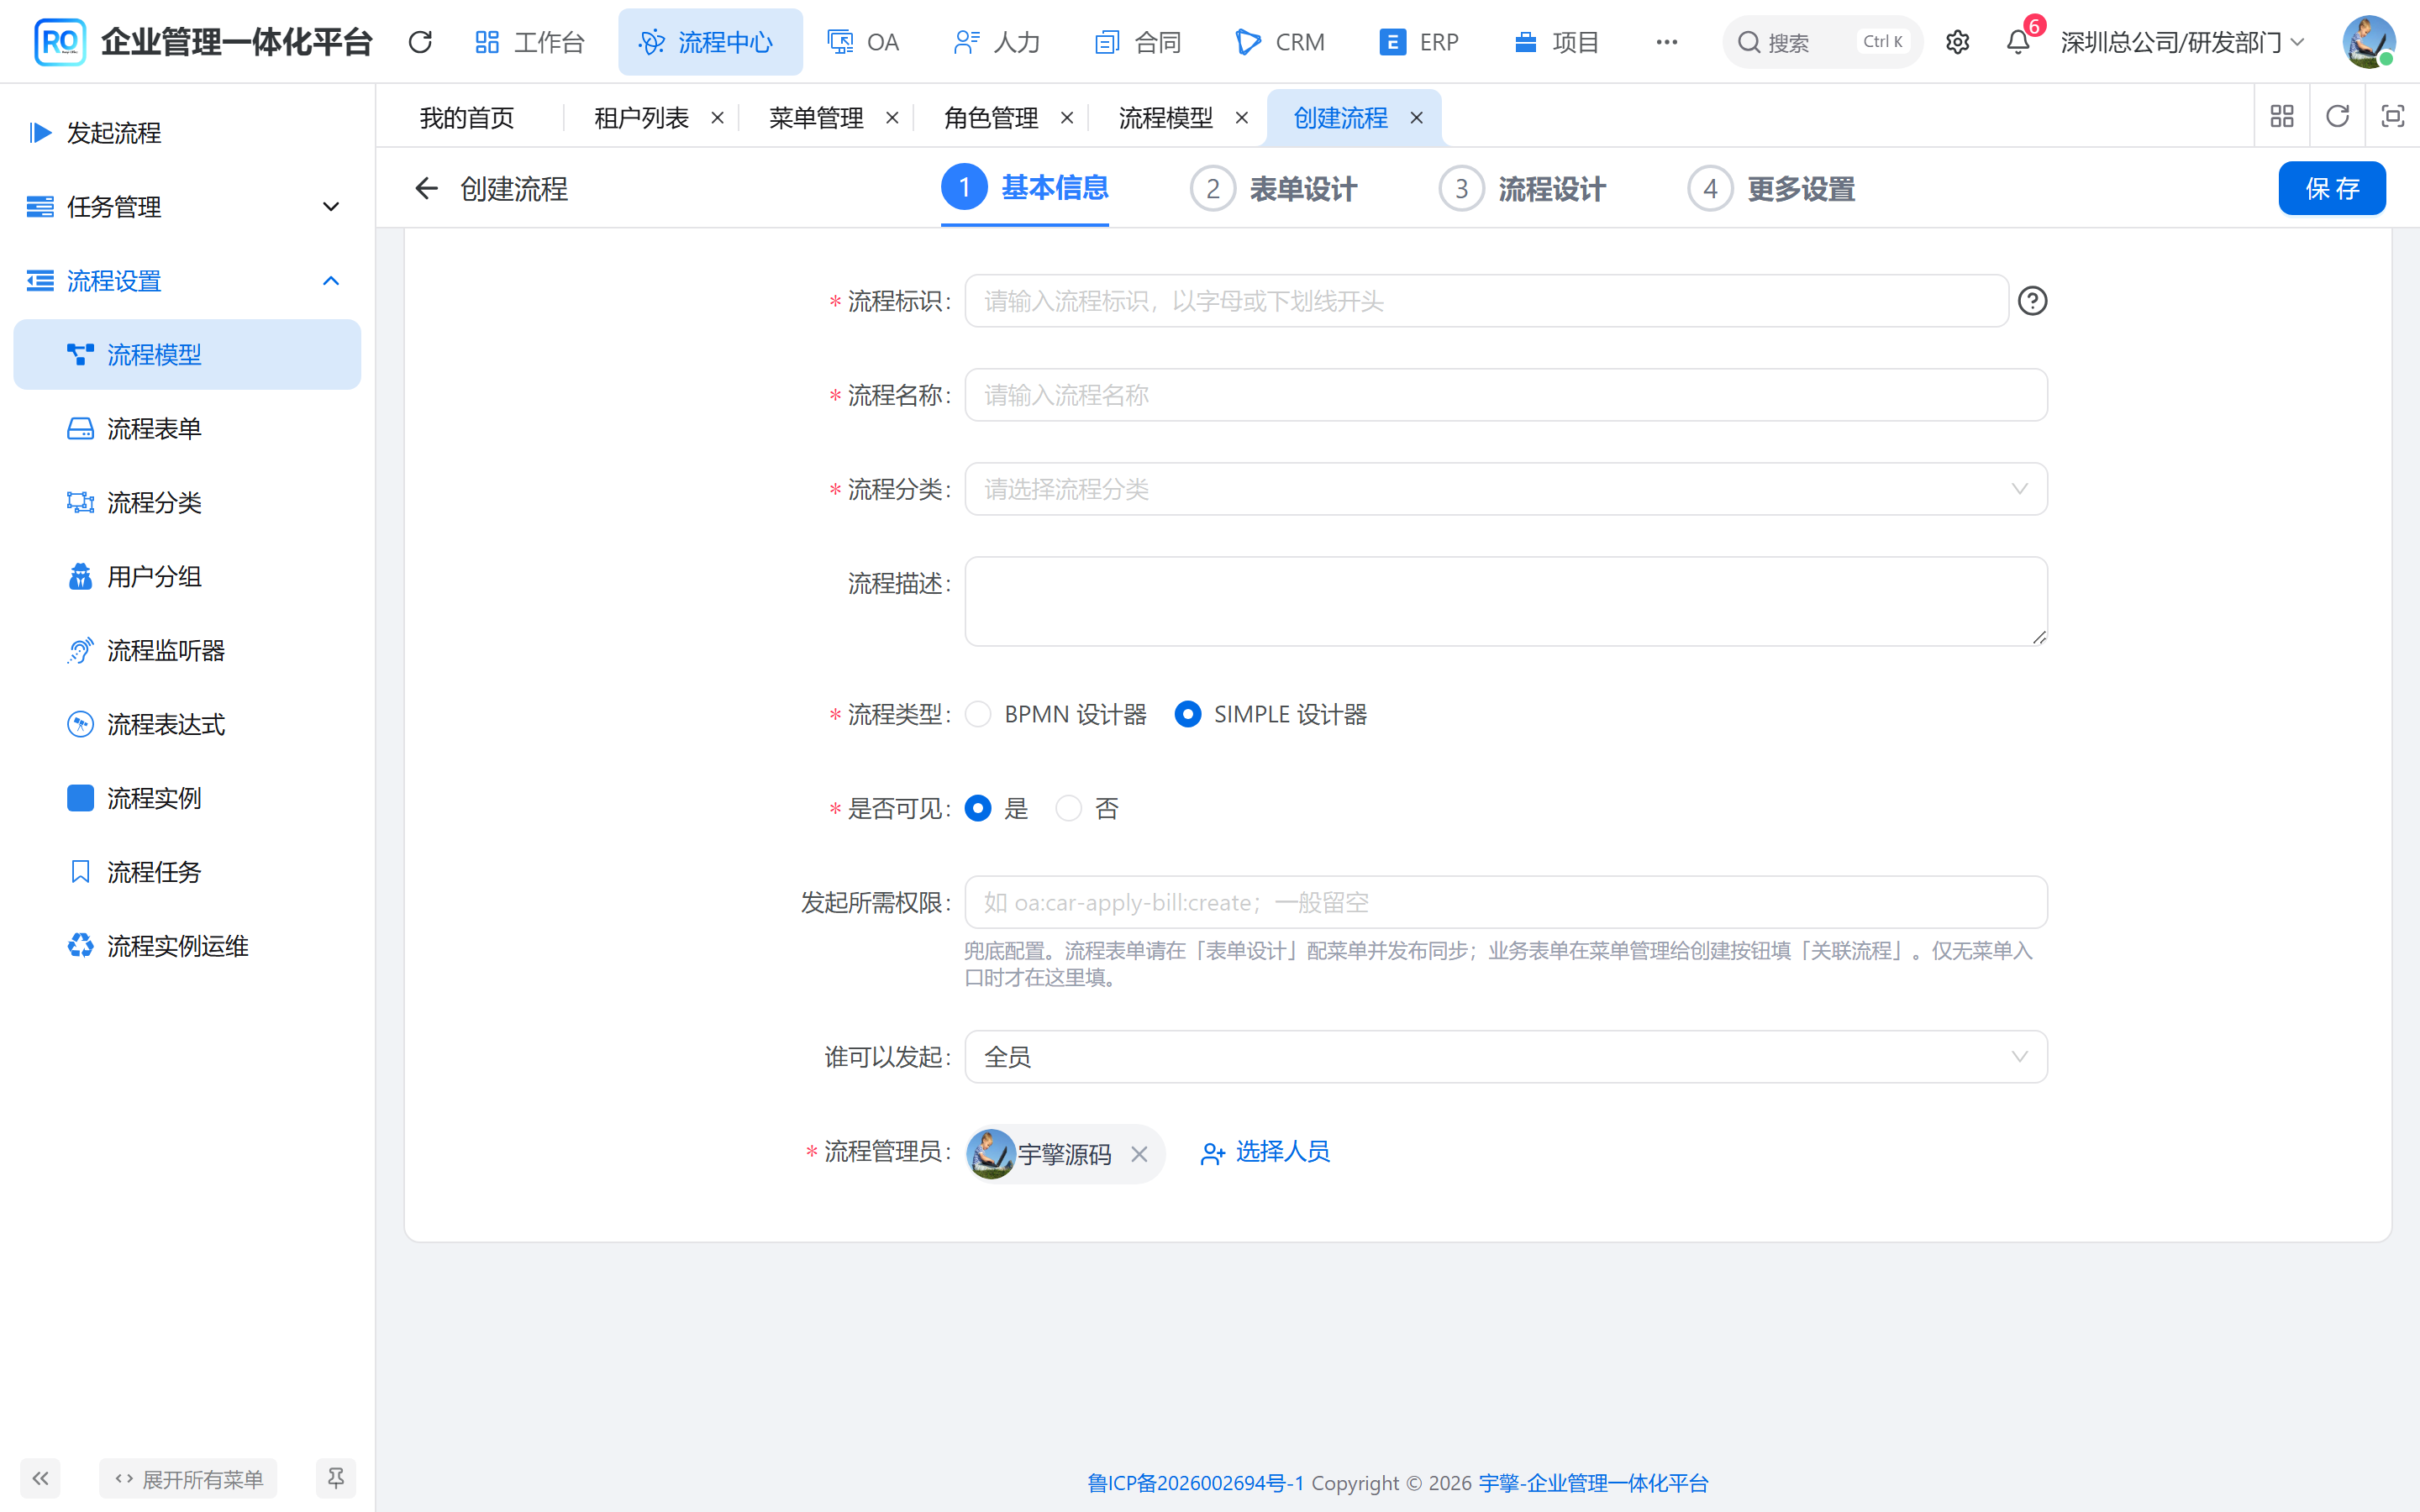Open 用户分组 in the sidebar
The height and width of the screenshot is (1512, 2420).
point(187,577)
